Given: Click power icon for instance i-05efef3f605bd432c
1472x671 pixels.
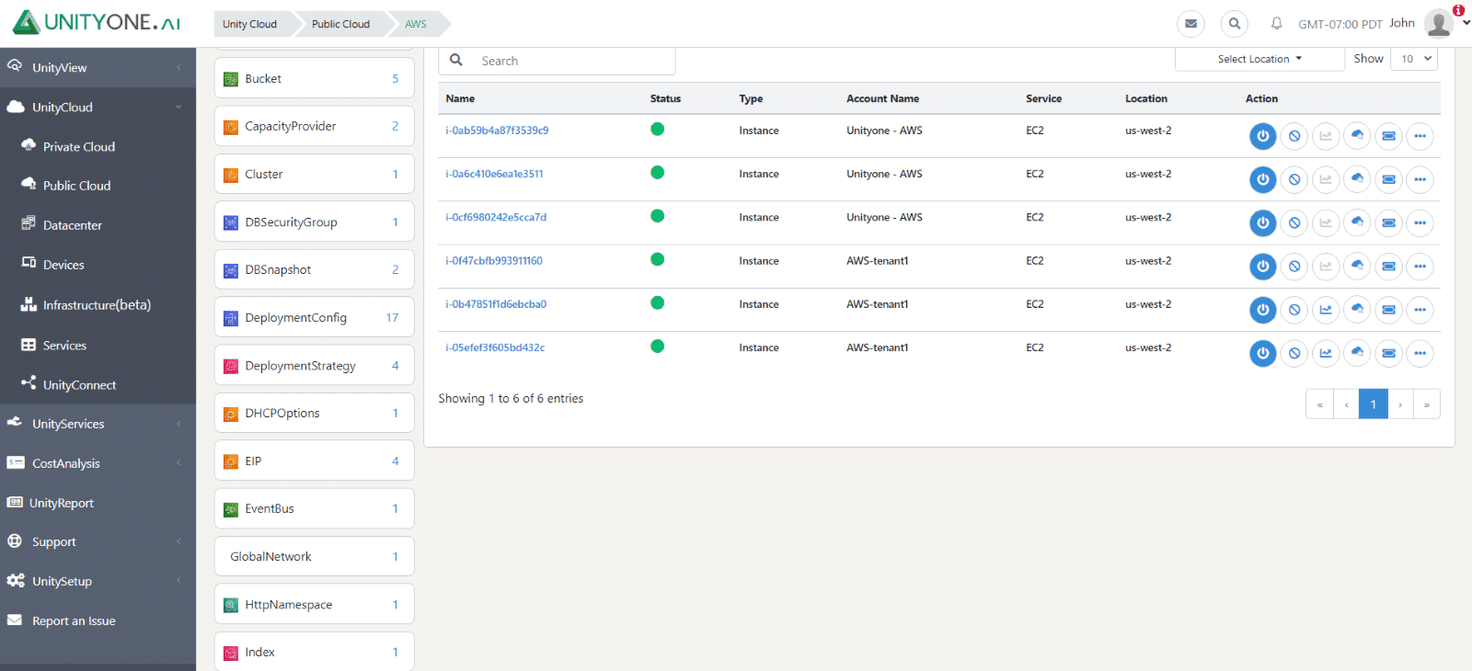Looking at the screenshot, I should [1262, 353].
